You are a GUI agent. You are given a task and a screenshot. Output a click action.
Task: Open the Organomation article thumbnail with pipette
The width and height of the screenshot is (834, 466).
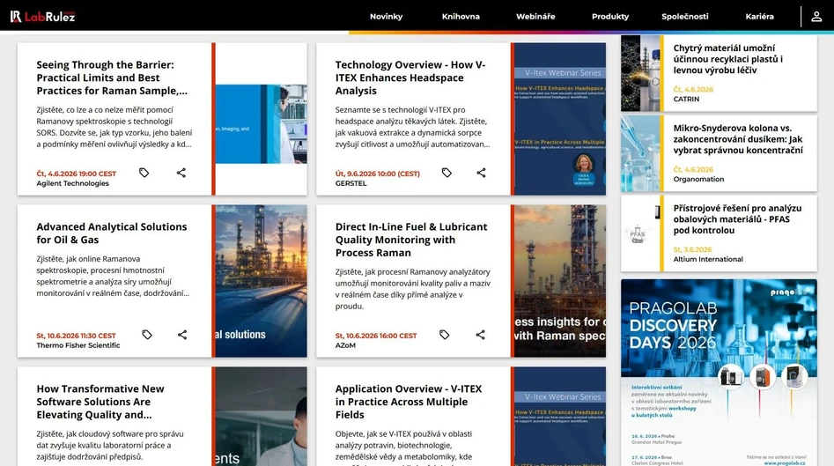(640, 153)
